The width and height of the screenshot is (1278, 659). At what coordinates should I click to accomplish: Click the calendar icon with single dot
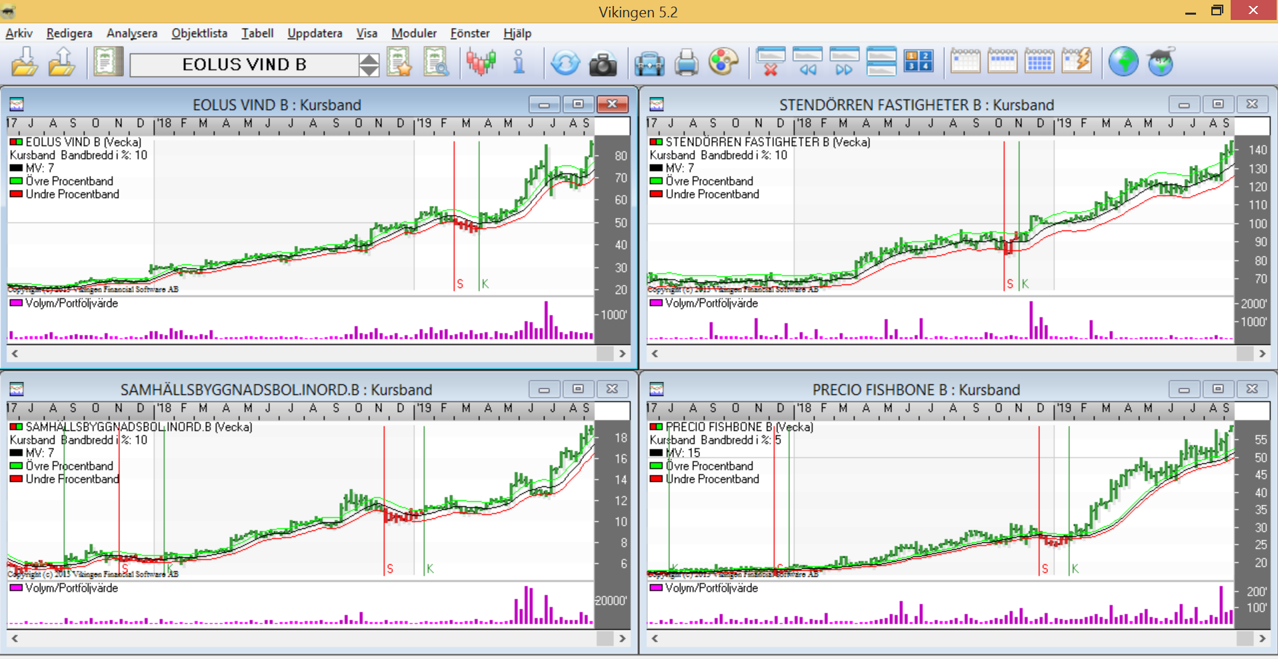click(965, 61)
